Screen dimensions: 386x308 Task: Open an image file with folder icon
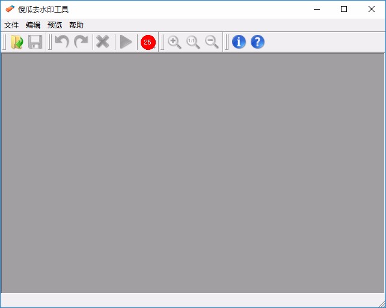coord(17,42)
